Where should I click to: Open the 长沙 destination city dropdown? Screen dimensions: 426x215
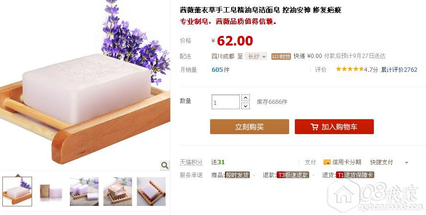256,57
